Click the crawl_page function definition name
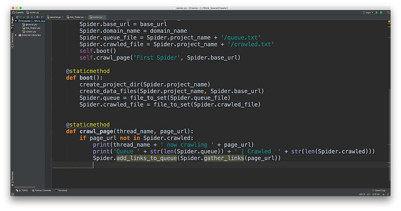This screenshot has height=211, width=401. coord(96,131)
